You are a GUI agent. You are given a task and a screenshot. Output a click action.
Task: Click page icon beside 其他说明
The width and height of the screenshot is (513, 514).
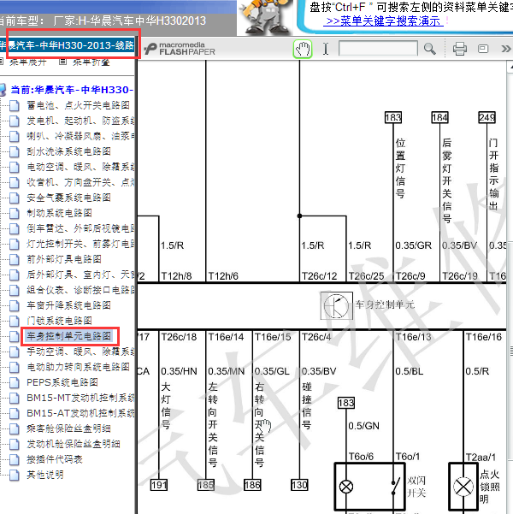[x=14, y=476]
